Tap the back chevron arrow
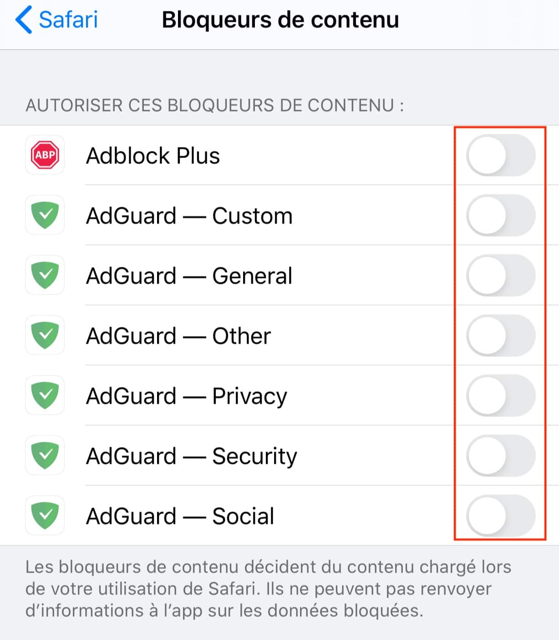This screenshot has width=559, height=640. [x=24, y=20]
